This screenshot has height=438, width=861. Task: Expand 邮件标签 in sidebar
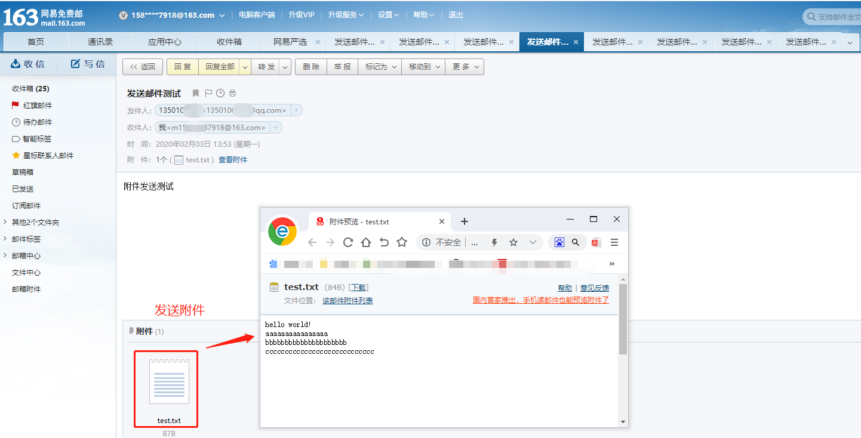22,239
